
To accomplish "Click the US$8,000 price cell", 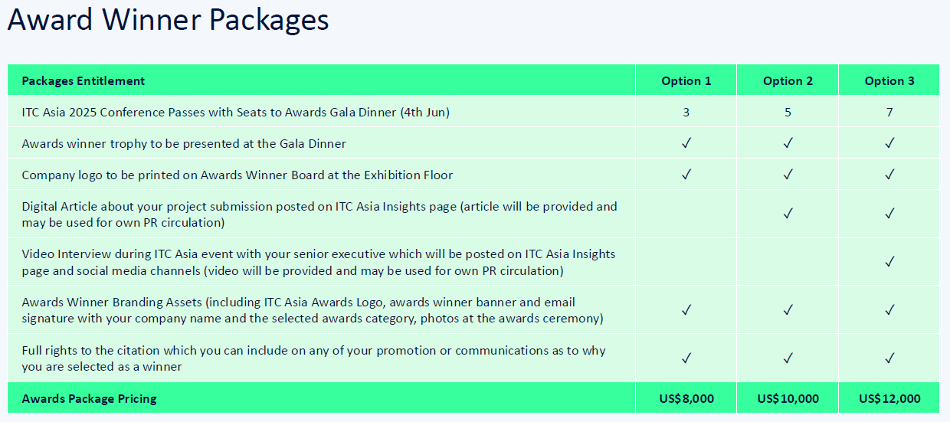I will [686, 398].
